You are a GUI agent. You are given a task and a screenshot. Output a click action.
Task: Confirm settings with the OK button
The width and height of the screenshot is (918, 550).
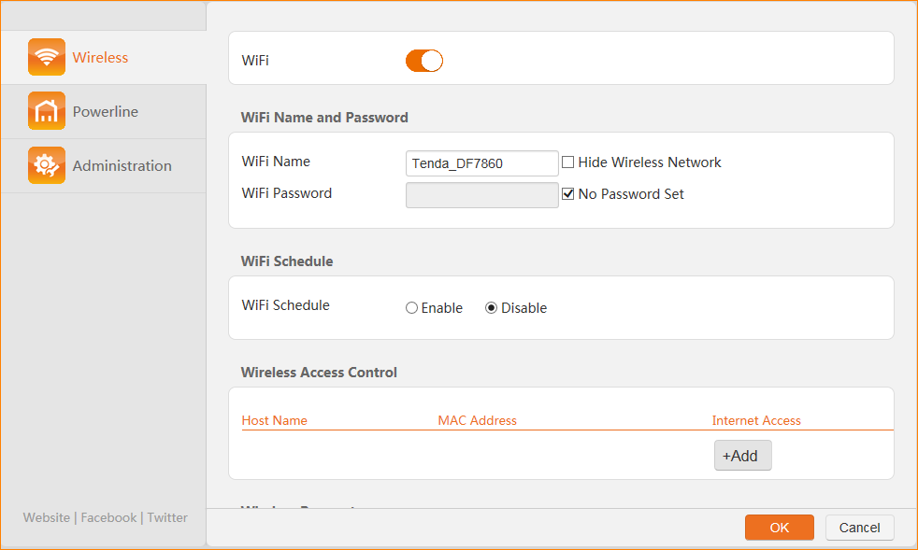pos(779,528)
